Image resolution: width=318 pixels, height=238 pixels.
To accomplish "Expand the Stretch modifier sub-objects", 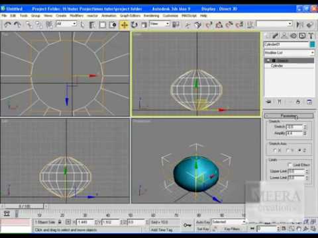I will (274, 60).
